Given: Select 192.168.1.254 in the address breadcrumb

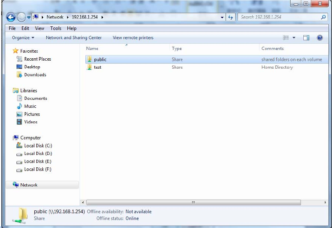Looking at the screenshot, I should (84, 17).
